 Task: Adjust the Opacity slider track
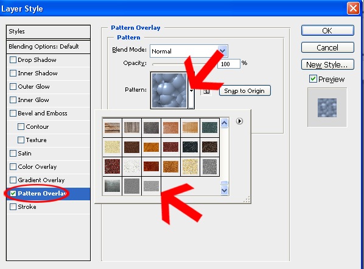coord(183,64)
